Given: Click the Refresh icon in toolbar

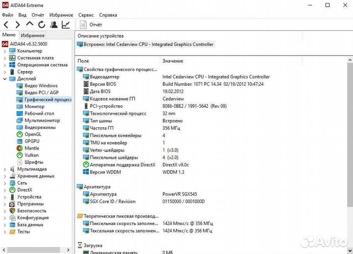Looking at the screenshot, I should pyautogui.click(x=42, y=25).
